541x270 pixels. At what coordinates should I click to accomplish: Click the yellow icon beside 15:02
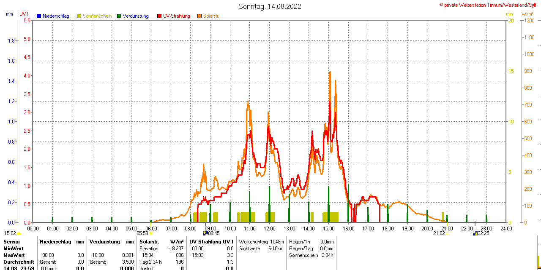click(x=19, y=233)
